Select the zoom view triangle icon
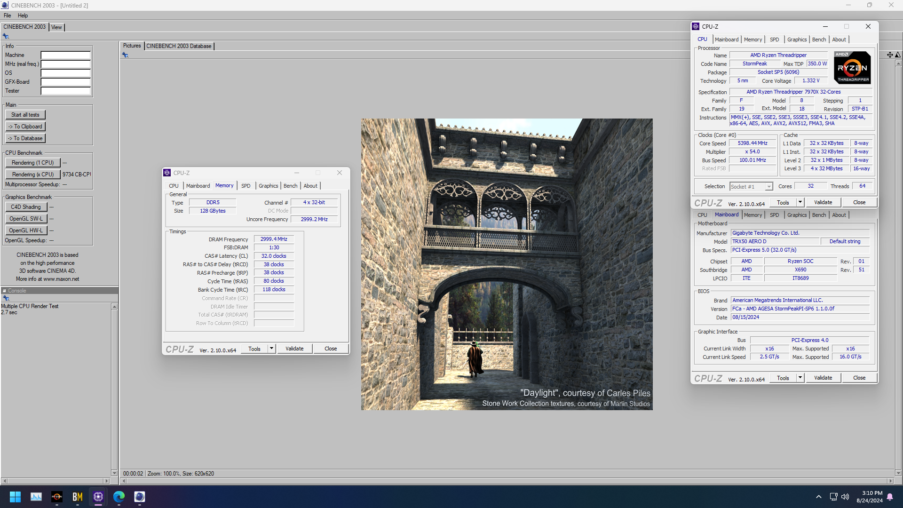Image resolution: width=903 pixels, height=508 pixels. pos(898,55)
